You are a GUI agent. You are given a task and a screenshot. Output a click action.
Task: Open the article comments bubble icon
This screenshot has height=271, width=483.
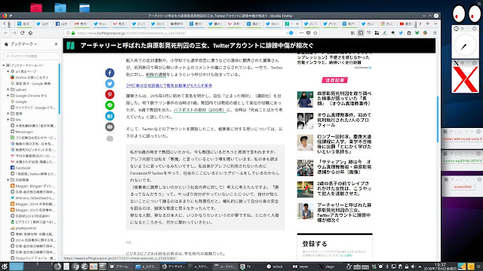(109, 139)
